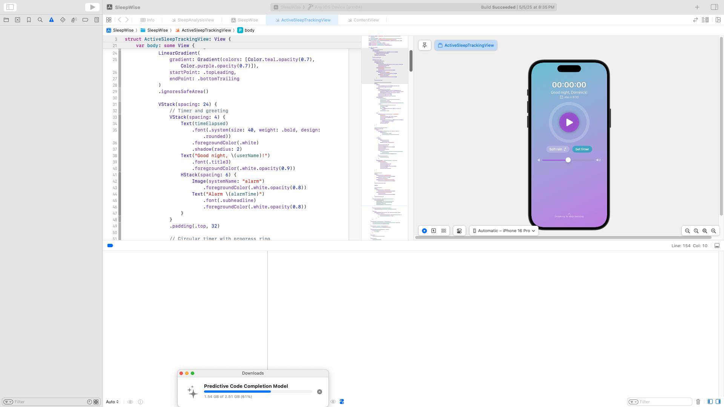
Task: Open the Debug navigator spray-can icon
Action: (74, 20)
